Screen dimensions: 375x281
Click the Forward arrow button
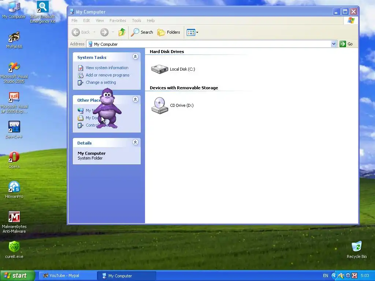pos(104,32)
